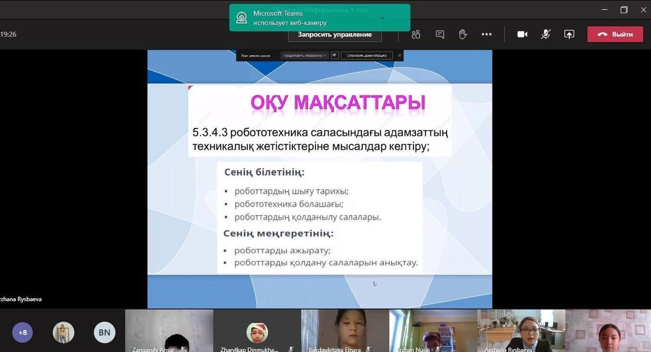Screen dimensions: 651x352
Task: Click the shared slide titled ОҚУ МАҚСАТТАРЫ
Action: [320, 179]
